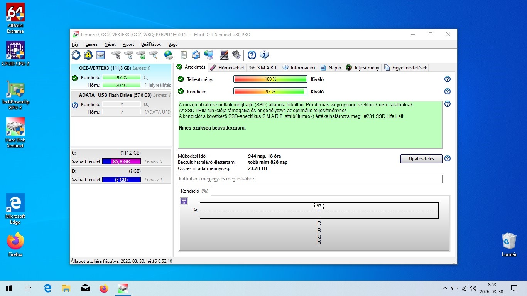Image resolution: width=527 pixels, height=296 pixels.
Task: Click help icon beside Kondíció bar
Action: coord(448,91)
